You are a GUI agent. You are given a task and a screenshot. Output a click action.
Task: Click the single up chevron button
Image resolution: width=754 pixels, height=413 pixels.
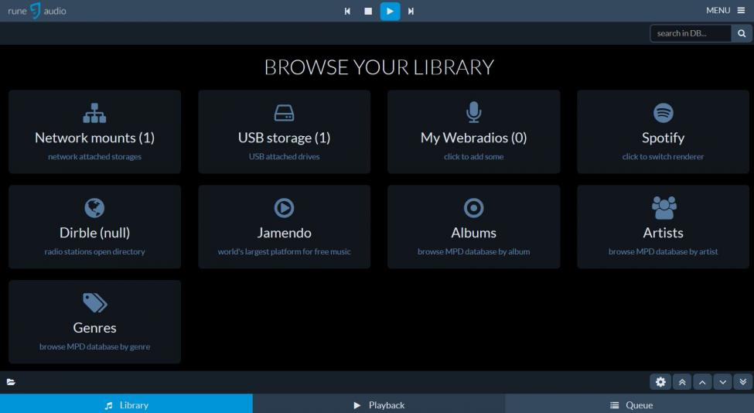click(x=702, y=382)
